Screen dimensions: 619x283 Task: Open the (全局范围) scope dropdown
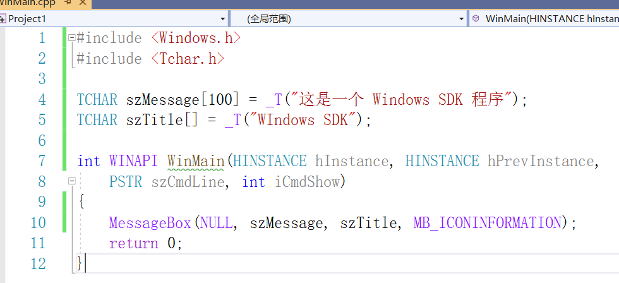click(462, 19)
